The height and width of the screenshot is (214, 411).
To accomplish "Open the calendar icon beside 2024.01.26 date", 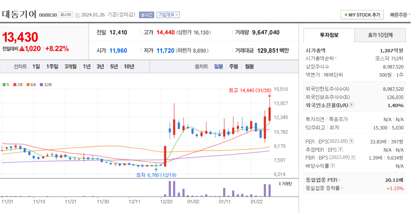I will tap(77, 15).
